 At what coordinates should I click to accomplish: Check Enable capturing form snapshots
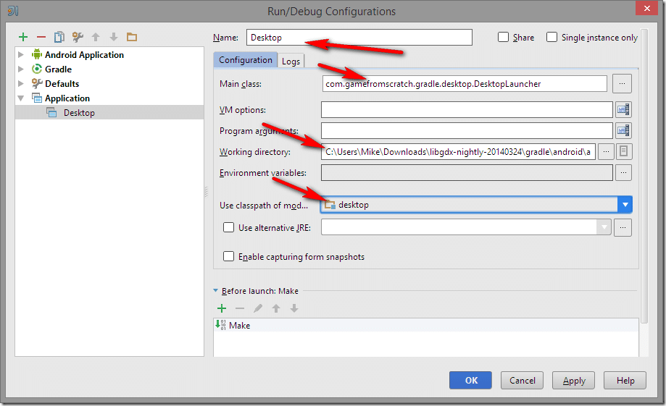point(228,256)
